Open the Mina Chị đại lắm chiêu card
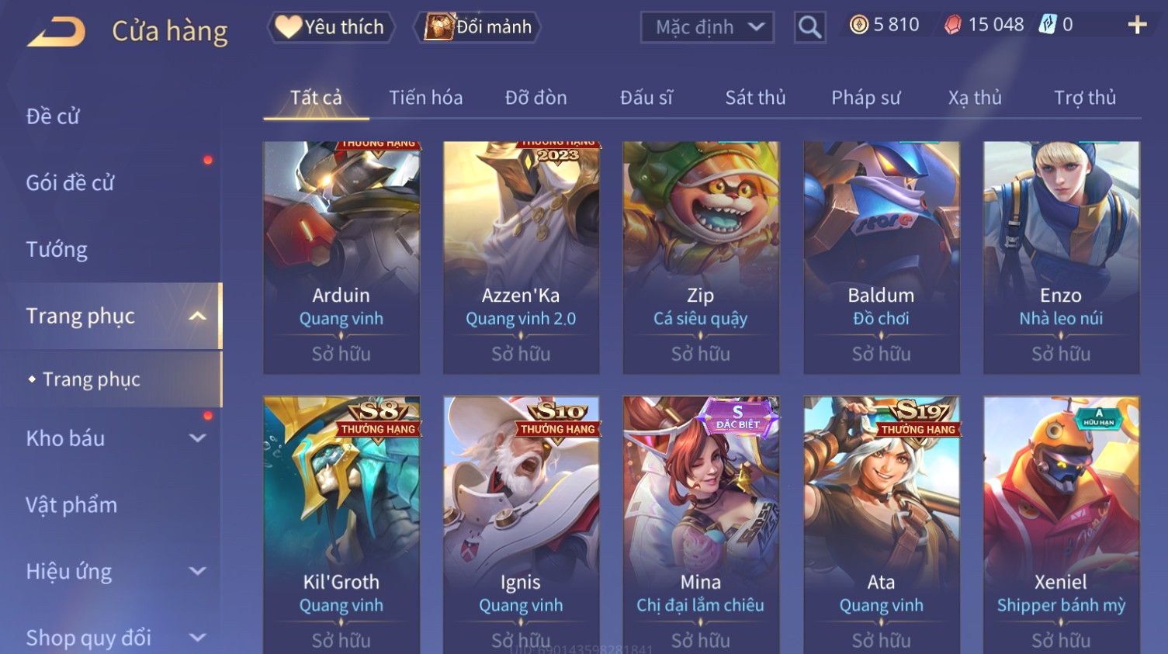Viewport: 1168px width, 654px height. pos(701,525)
